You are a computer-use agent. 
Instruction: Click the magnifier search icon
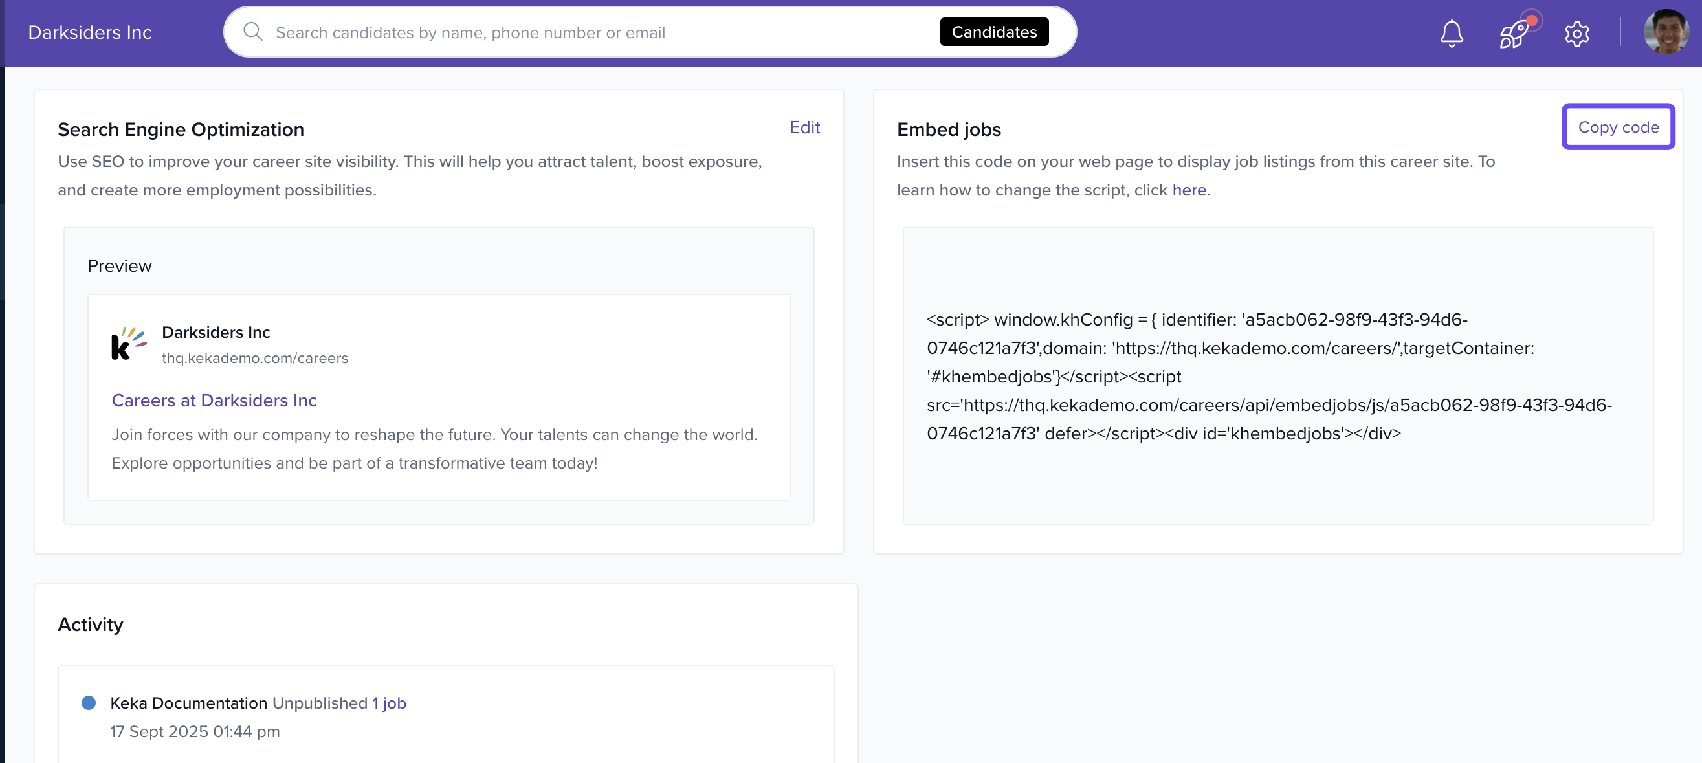252,32
